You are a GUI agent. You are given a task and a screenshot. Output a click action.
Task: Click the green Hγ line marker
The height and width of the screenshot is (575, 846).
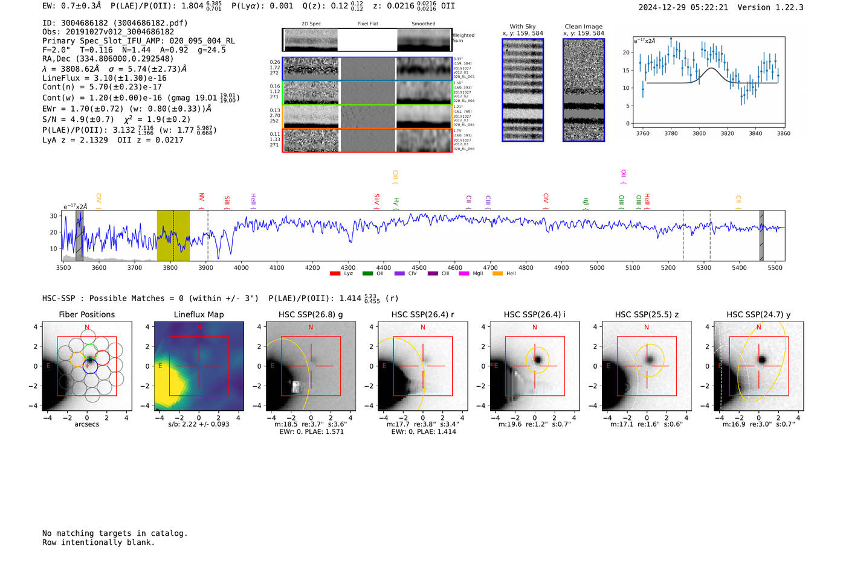point(396,203)
